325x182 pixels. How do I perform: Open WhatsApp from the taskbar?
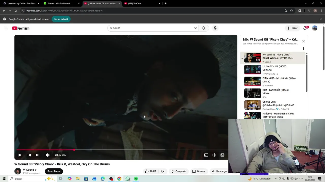point(128,179)
